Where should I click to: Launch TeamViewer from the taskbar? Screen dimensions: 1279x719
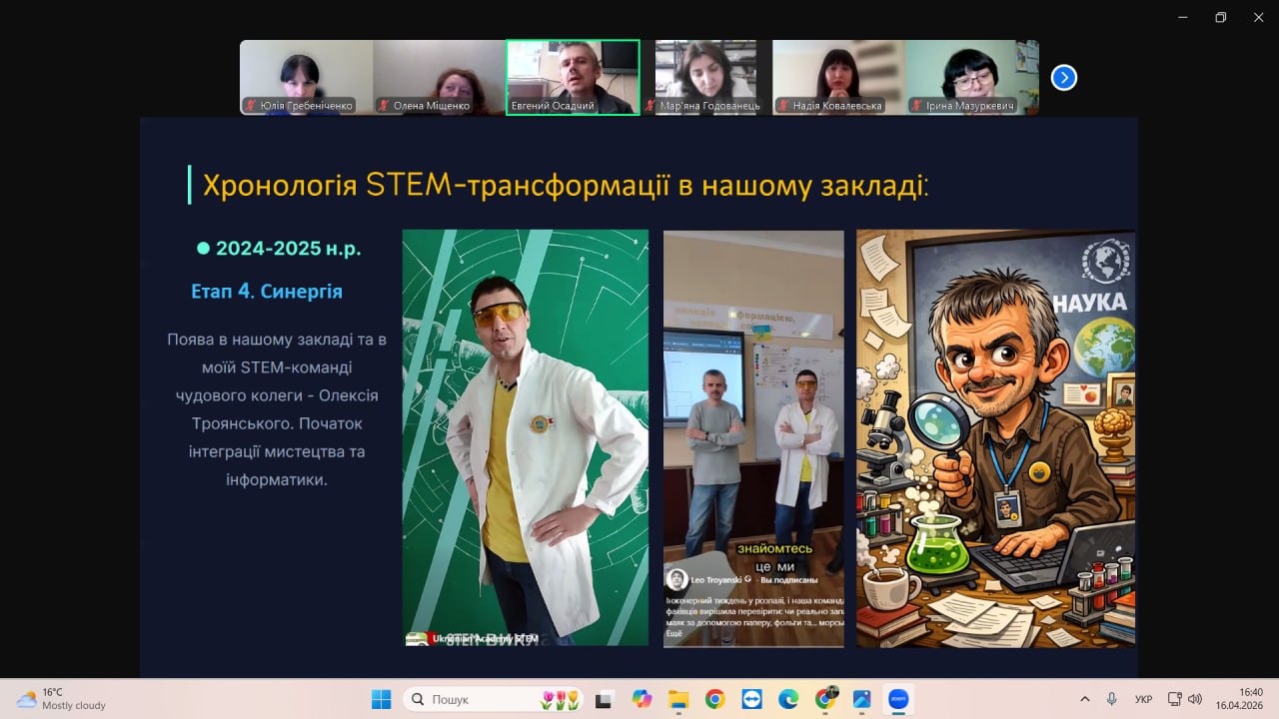coord(751,699)
